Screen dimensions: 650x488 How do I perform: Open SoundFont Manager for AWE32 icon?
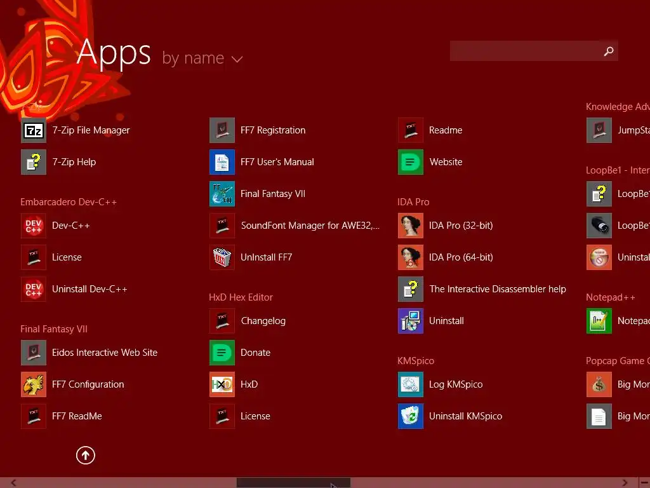pyautogui.click(x=222, y=226)
